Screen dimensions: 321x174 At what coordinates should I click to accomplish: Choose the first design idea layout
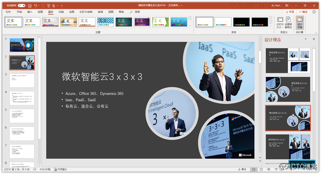click(x=288, y=60)
